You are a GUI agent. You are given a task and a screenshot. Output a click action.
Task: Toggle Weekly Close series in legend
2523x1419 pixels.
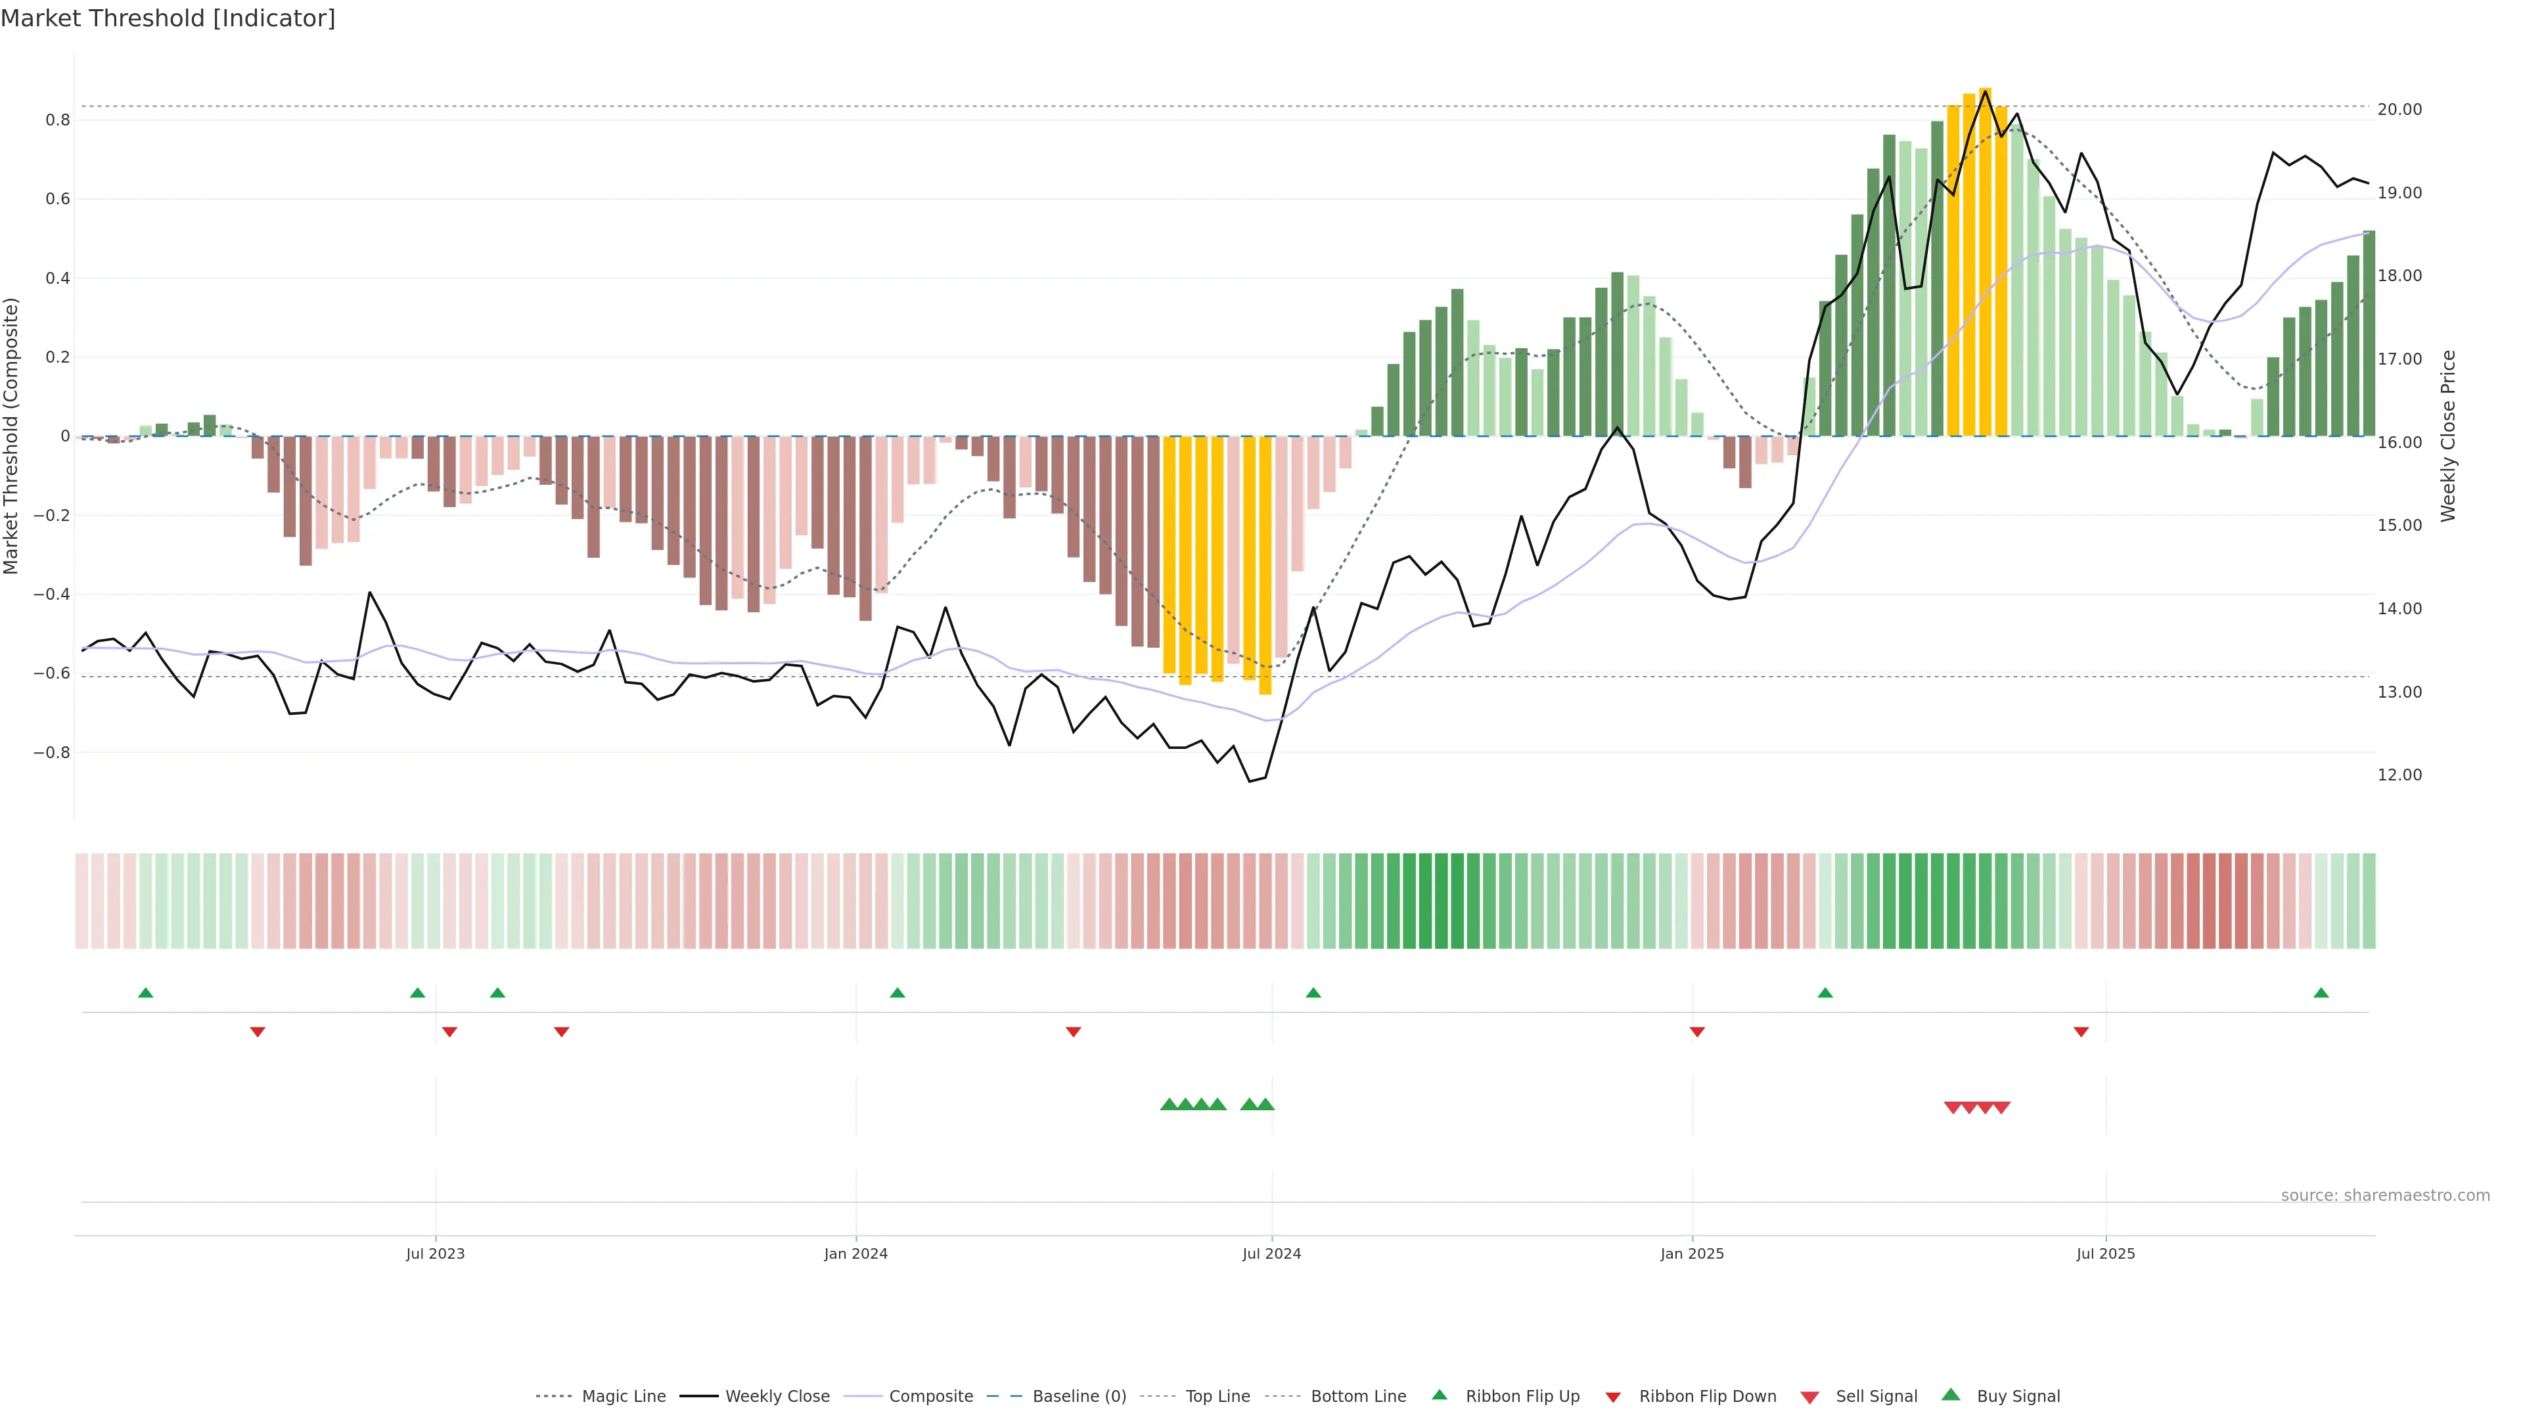tap(777, 1397)
